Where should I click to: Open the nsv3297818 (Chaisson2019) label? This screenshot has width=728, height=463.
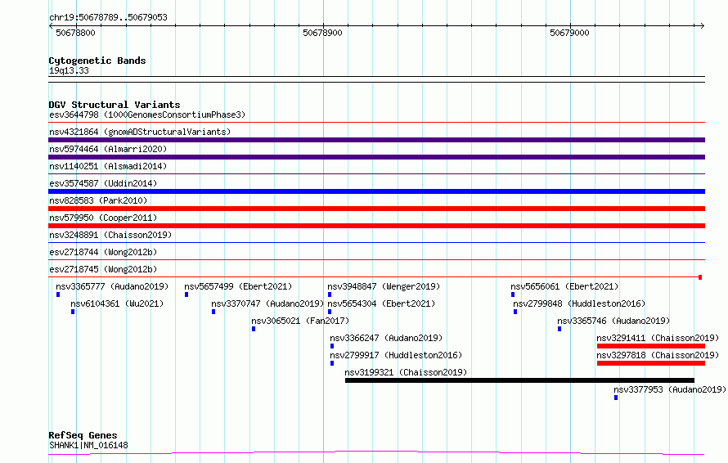click(658, 355)
